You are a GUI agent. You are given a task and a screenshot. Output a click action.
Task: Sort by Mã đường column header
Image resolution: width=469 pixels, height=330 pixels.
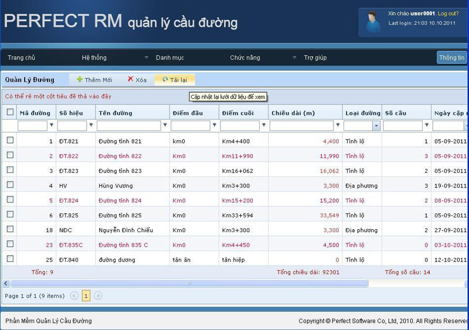point(36,113)
